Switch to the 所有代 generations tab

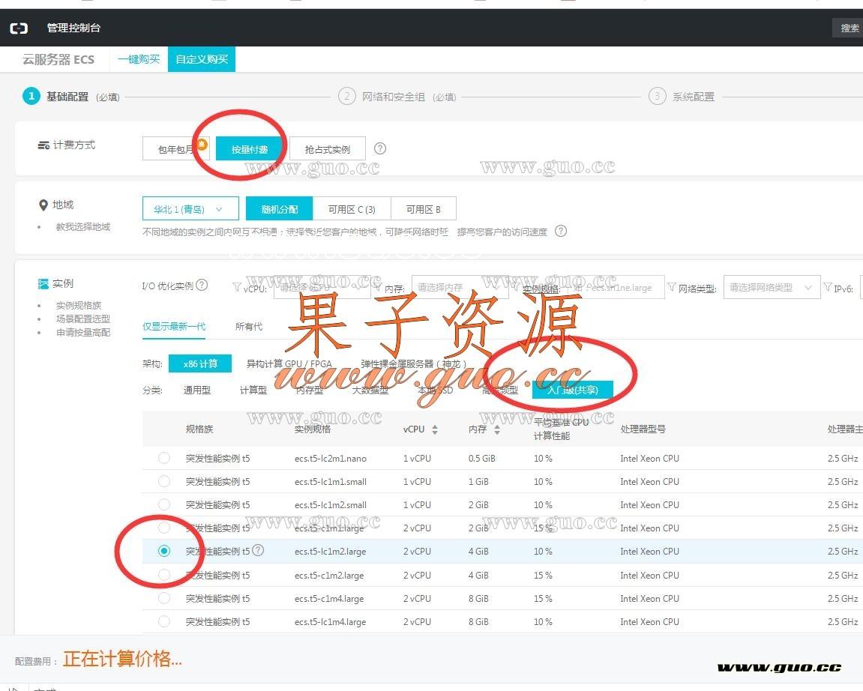249,326
